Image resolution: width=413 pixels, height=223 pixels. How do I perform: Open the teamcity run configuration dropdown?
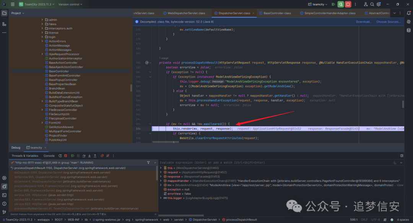point(318,4)
